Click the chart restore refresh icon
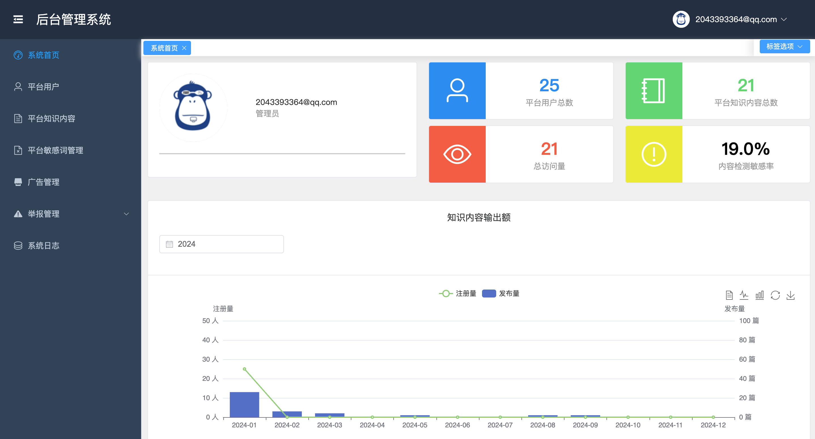This screenshot has height=439, width=815. 775,295
